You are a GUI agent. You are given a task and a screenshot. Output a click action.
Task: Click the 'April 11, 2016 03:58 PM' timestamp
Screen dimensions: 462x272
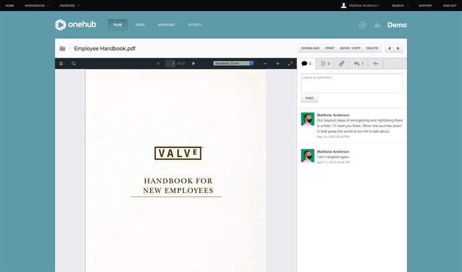click(333, 162)
